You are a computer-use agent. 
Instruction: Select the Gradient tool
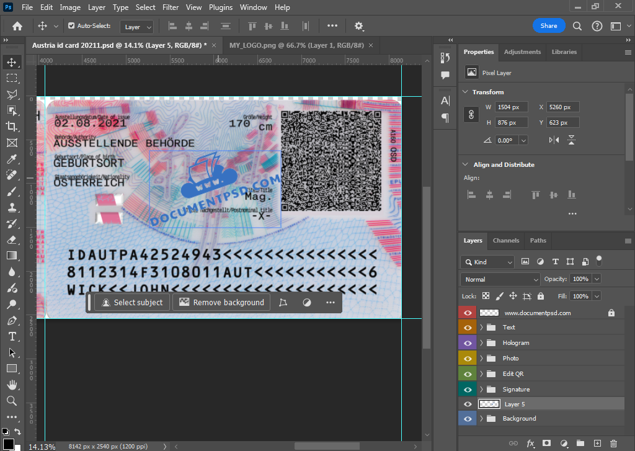12,256
